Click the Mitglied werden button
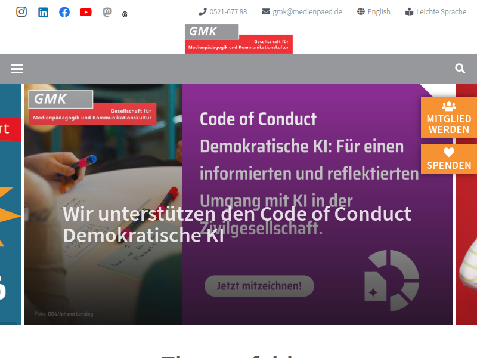This screenshot has width=477, height=358. pos(449,118)
